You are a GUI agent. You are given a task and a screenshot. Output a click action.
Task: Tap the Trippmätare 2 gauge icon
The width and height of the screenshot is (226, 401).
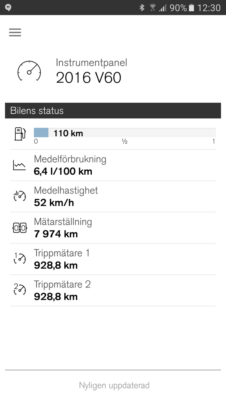point(20,290)
